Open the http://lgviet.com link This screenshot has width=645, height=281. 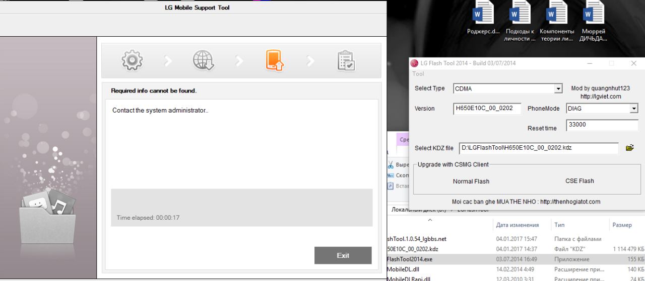tap(601, 97)
